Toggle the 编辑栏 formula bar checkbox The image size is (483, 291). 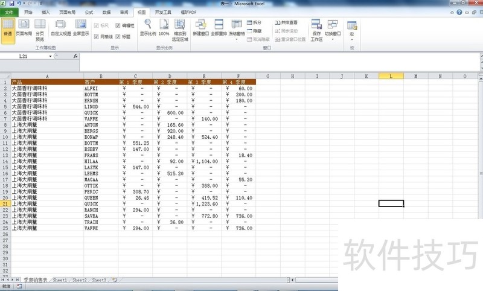pyautogui.click(x=118, y=25)
